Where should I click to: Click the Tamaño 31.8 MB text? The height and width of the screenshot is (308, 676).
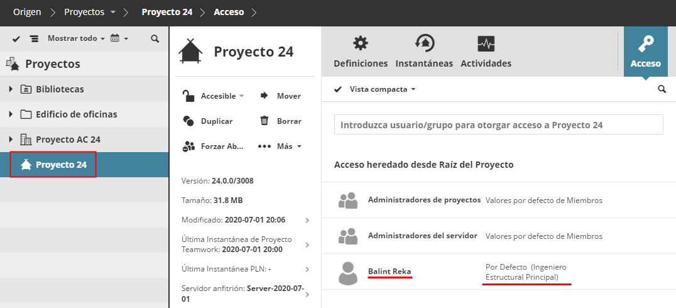click(x=212, y=200)
